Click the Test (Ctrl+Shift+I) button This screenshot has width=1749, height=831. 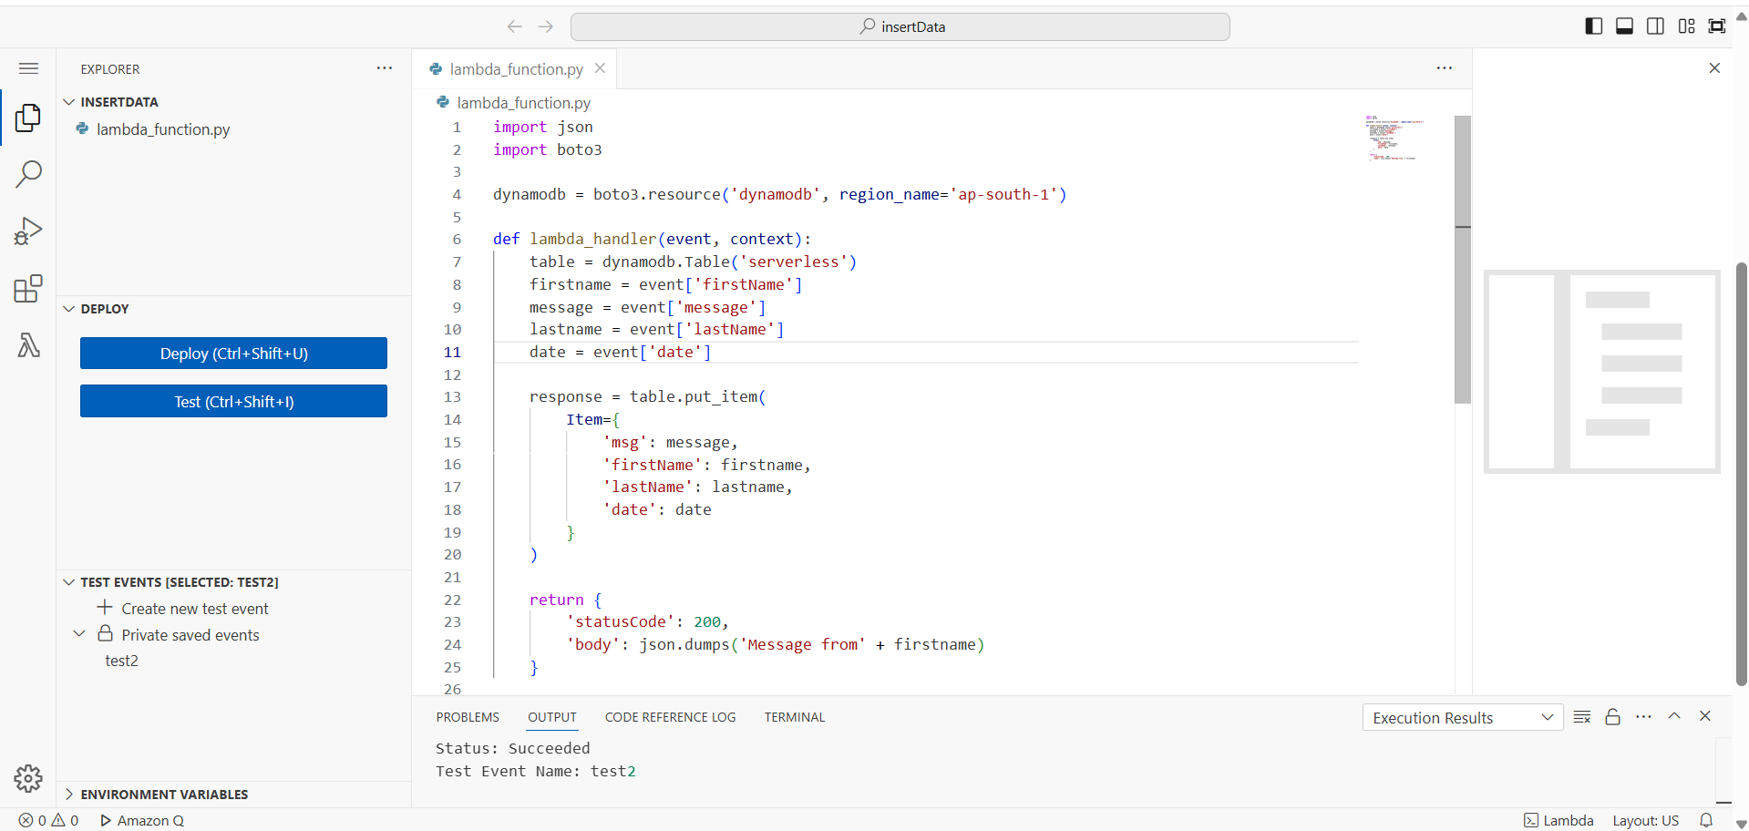click(x=233, y=402)
